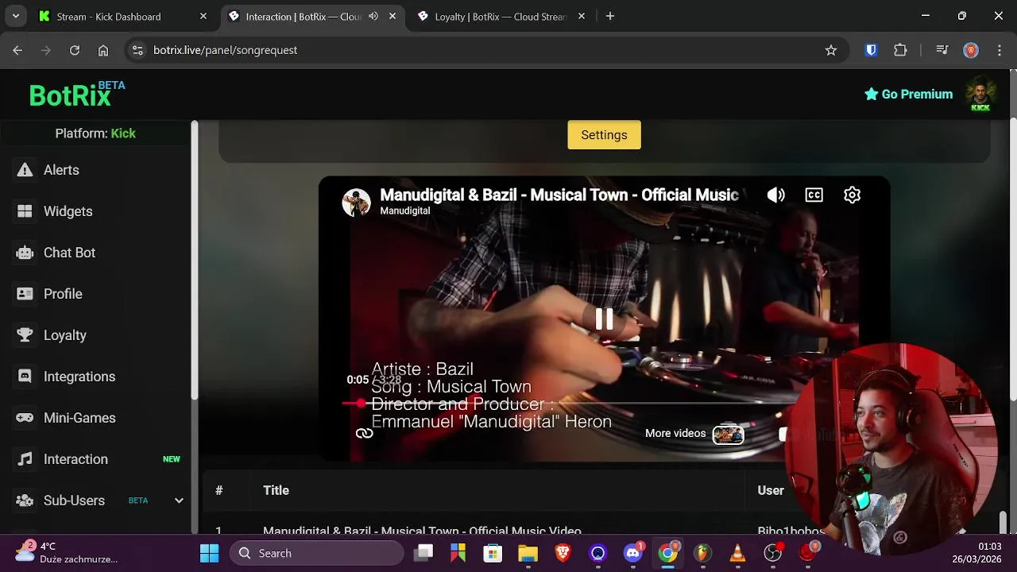The image size is (1017, 572).
Task: Open the weather widget on taskbar
Action: [65, 552]
